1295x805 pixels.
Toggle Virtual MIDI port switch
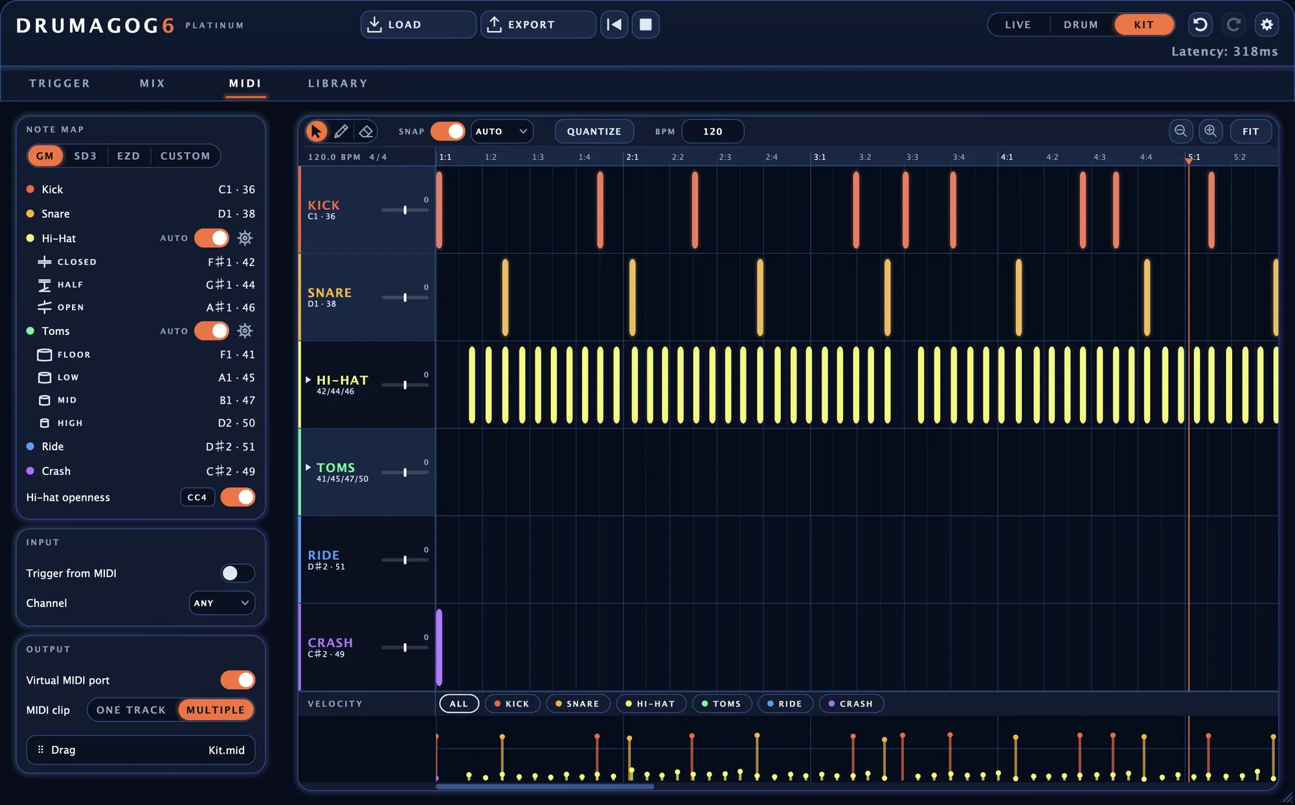click(x=238, y=680)
